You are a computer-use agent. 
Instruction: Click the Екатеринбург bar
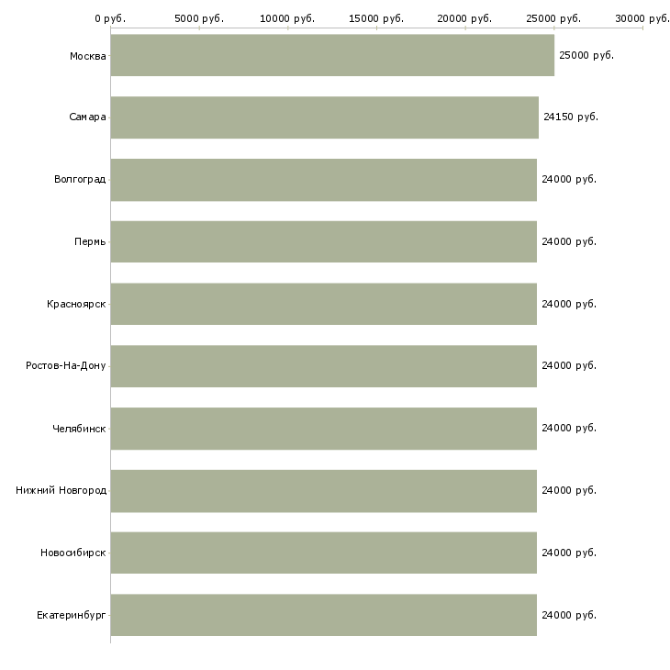323,615
